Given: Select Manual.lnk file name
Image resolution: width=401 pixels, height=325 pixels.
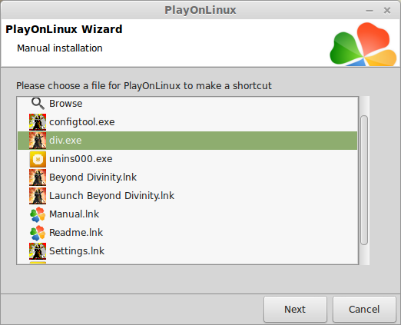Looking at the screenshot, I should coord(74,214).
